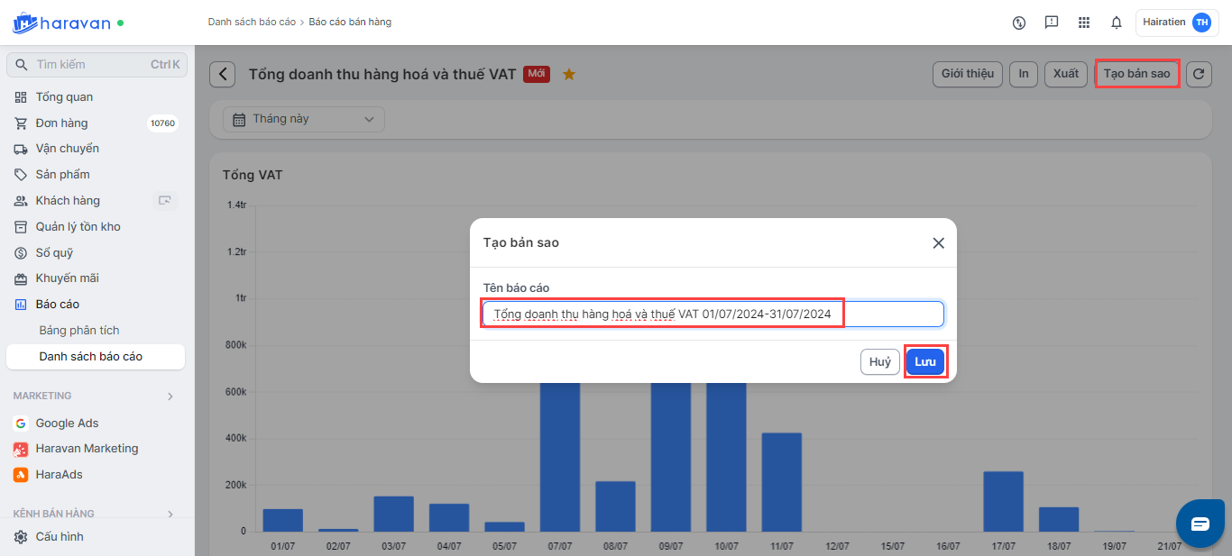The image size is (1232, 556).
Task: Click the Haravan logo
Action: click(x=61, y=23)
